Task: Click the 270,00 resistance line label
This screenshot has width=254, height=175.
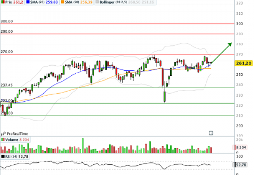Action: (7, 52)
